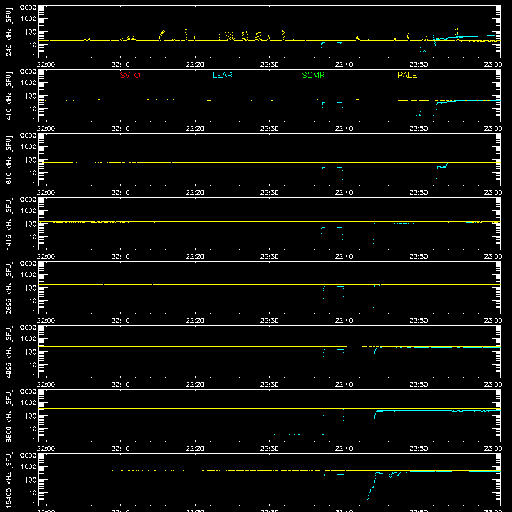Click 22:40 tick under the 610 MHz panel

[344, 193]
